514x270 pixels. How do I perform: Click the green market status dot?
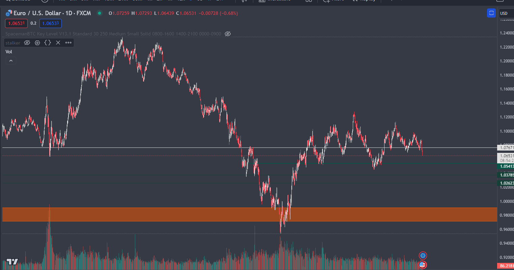point(99,13)
